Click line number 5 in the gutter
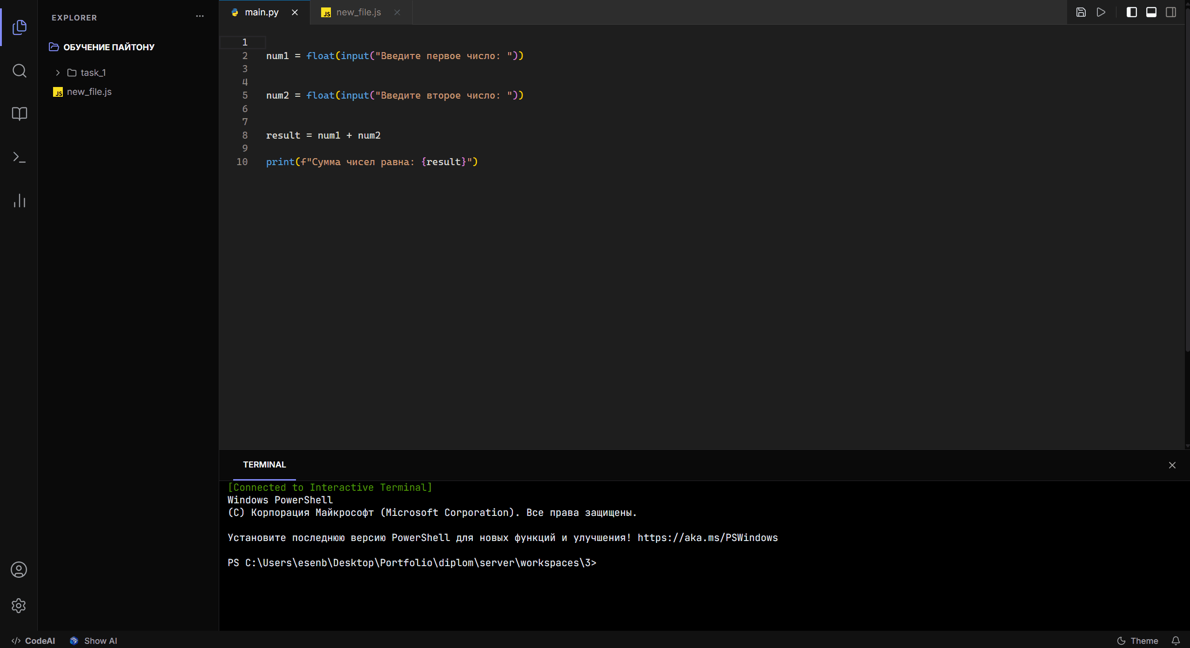 245,95
